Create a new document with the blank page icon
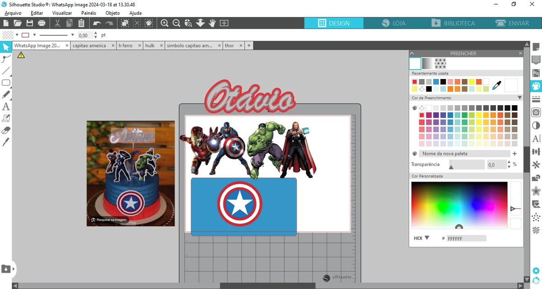542x289 pixels. 6,23
